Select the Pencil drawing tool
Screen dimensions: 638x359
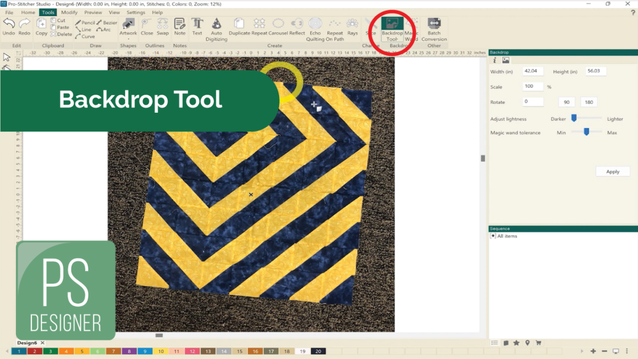click(x=84, y=22)
